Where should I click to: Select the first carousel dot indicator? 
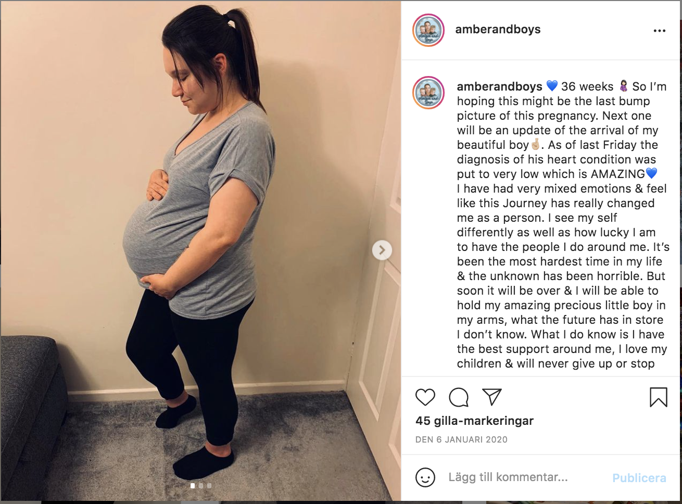pyautogui.click(x=193, y=486)
